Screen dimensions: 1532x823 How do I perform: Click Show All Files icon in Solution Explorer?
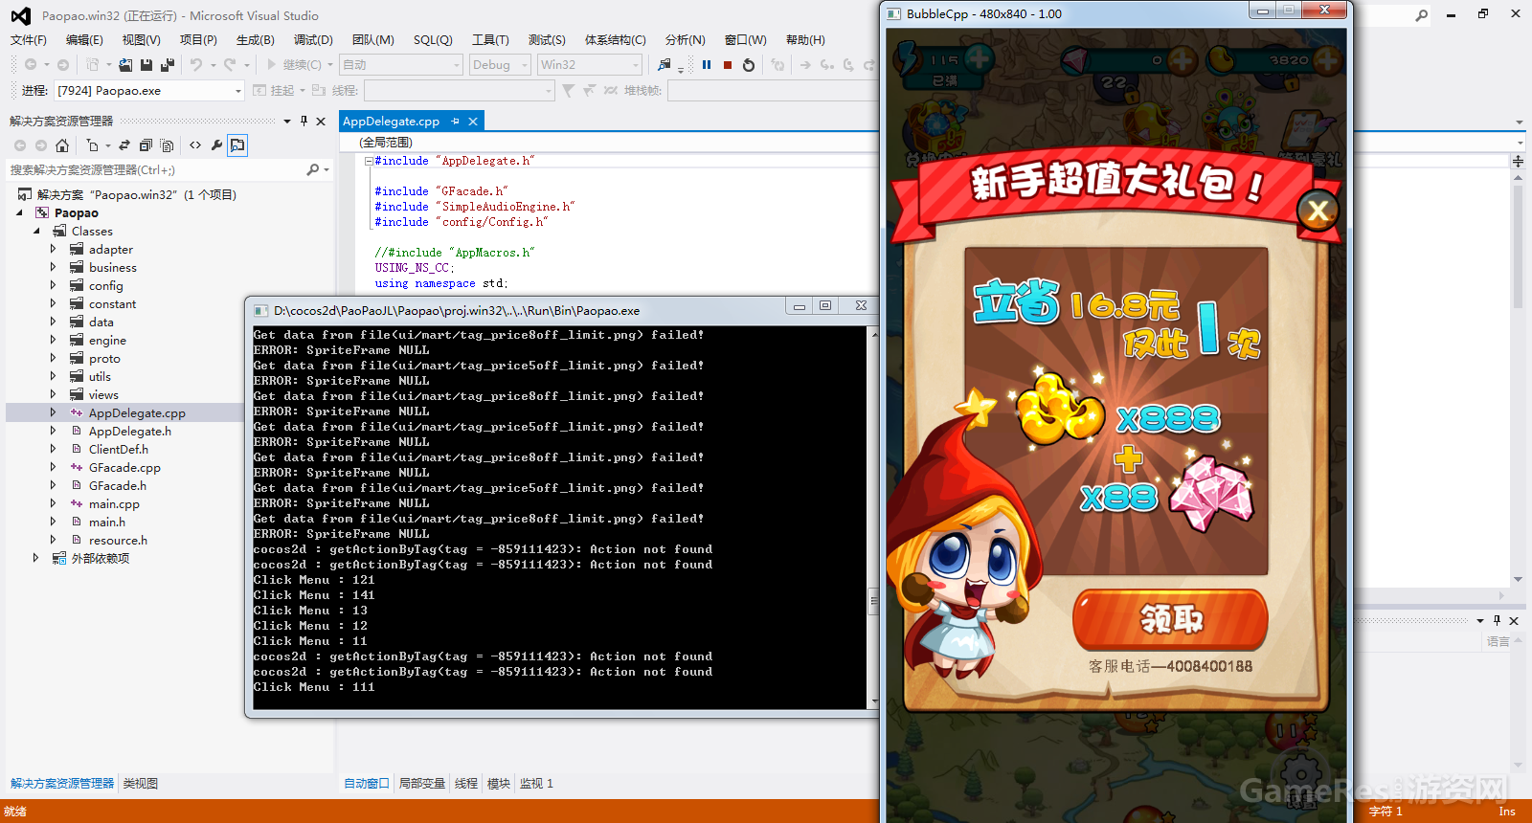(167, 145)
